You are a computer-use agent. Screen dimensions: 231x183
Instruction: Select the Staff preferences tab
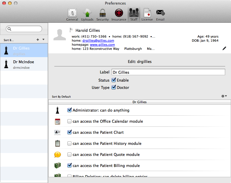(134, 15)
